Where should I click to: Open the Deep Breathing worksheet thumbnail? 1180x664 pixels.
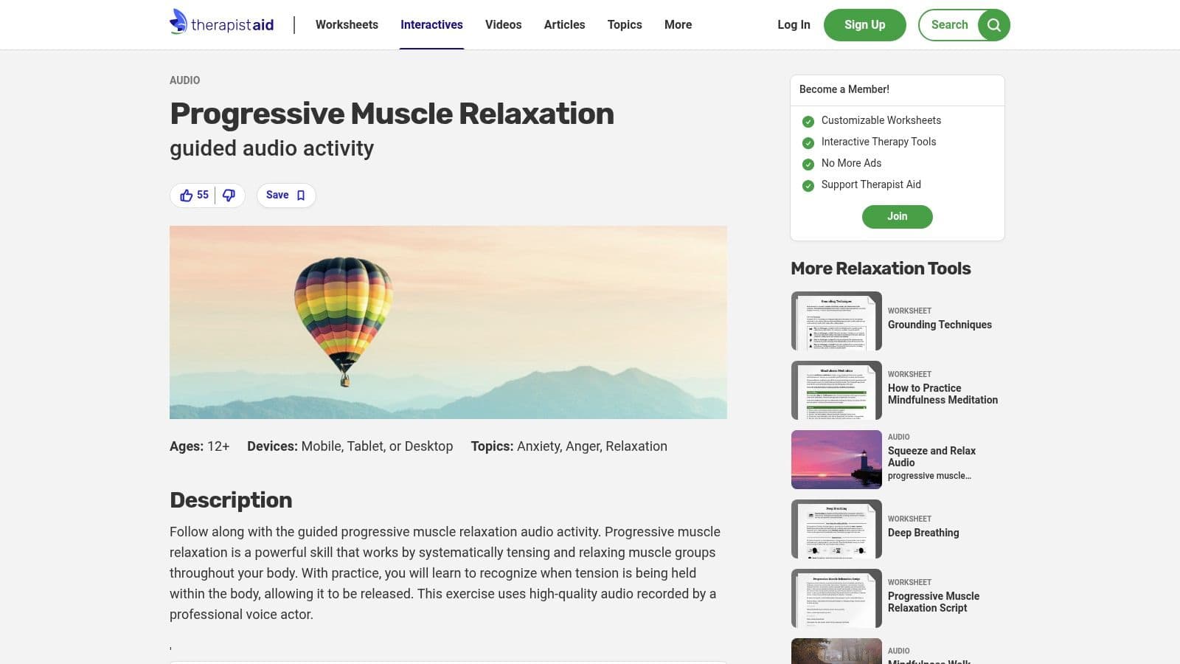[836, 528]
